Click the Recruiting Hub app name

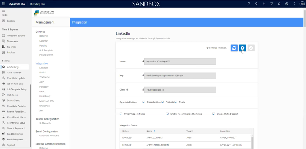(38, 4)
